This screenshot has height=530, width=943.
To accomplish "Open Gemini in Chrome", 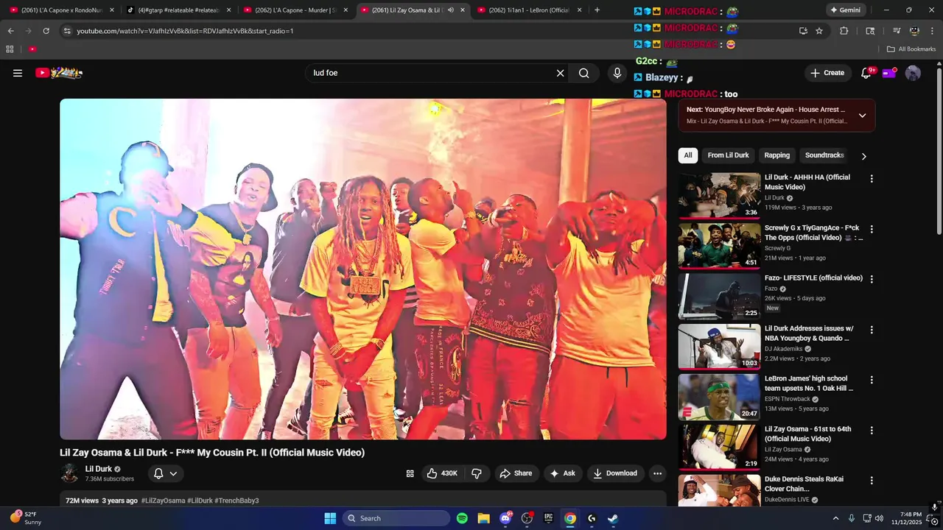I will (845, 10).
